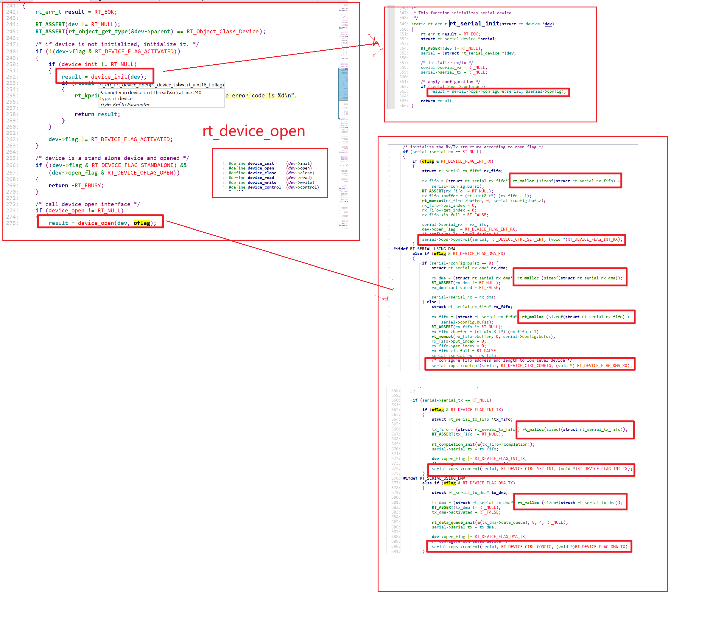Click '#ifdef RT_SERIAL_USING_DMA' on line 676
Screen dimensions: 710x622
pyautogui.click(x=434, y=478)
